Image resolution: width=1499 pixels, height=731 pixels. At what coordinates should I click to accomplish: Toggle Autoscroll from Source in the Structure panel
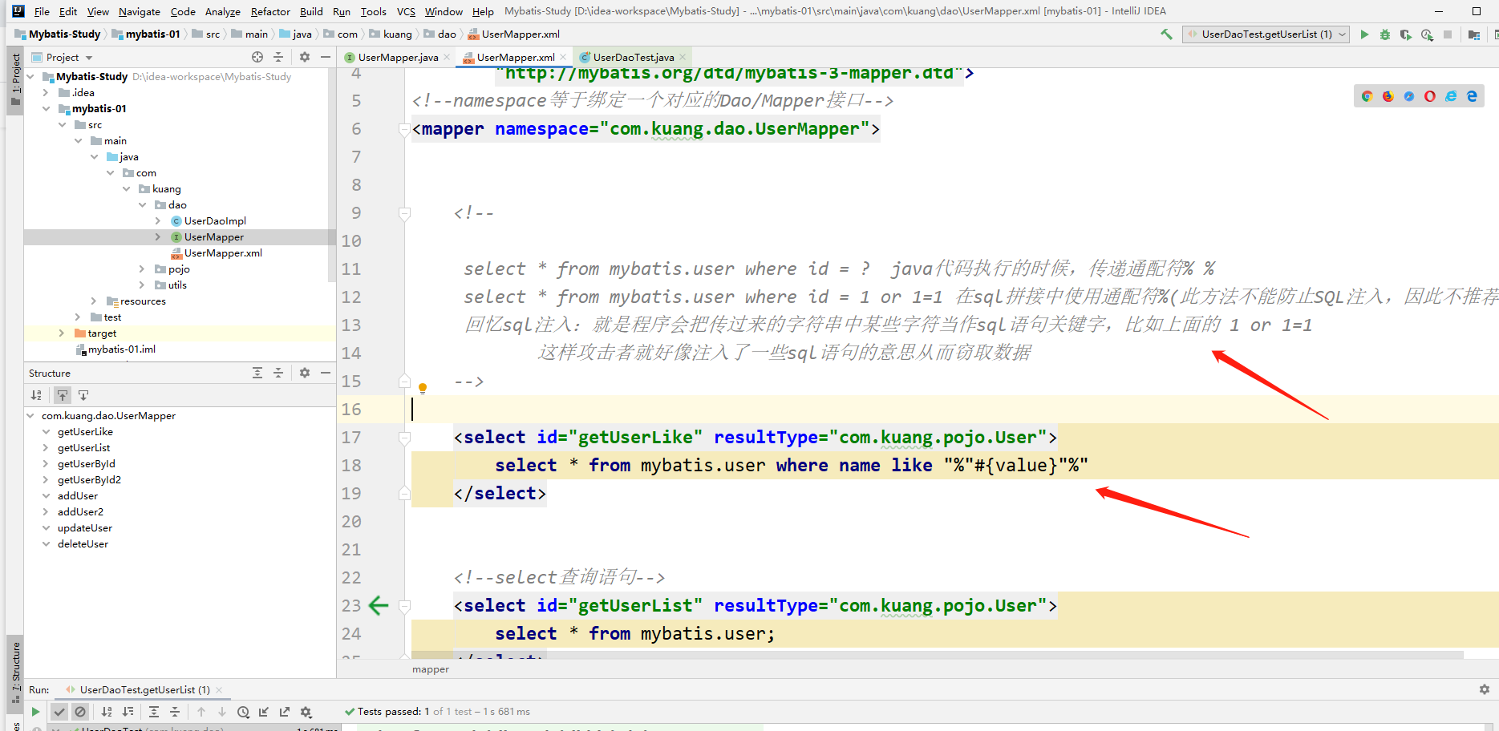coord(83,395)
